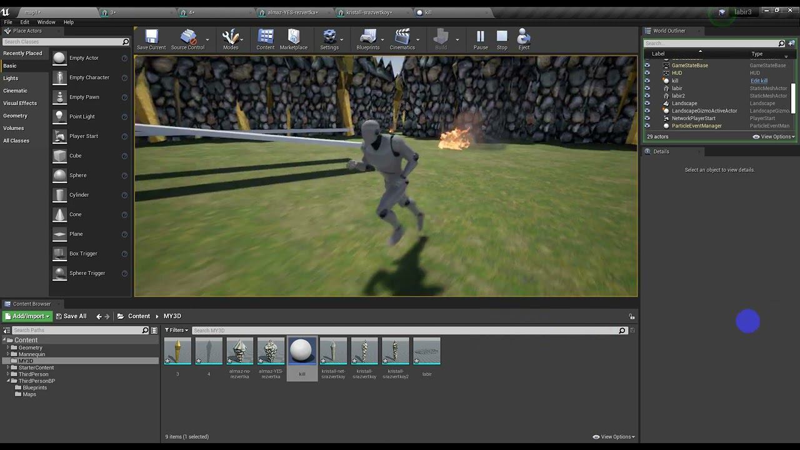The height and width of the screenshot is (450, 800).
Task: Toggle visibility of NetworkPlayerStart actor
Action: click(x=647, y=118)
